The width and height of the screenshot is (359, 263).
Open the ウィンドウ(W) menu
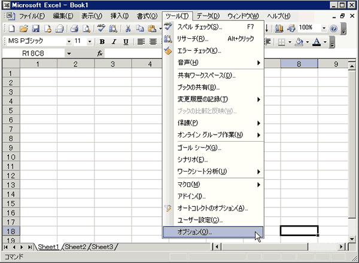pos(243,16)
